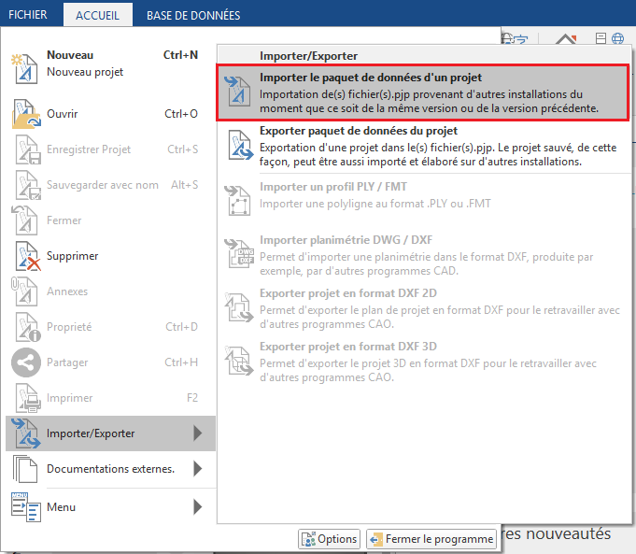This screenshot has height=554, width=636.
Task: Click Importer un profil PLY / FMT
Action: tap(424, 201)
